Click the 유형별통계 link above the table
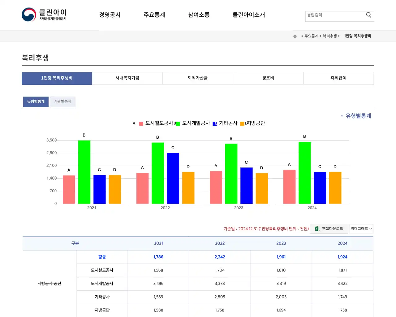This screenshot has width=396, height=317. pyautogui.click(x=359, y=116)
